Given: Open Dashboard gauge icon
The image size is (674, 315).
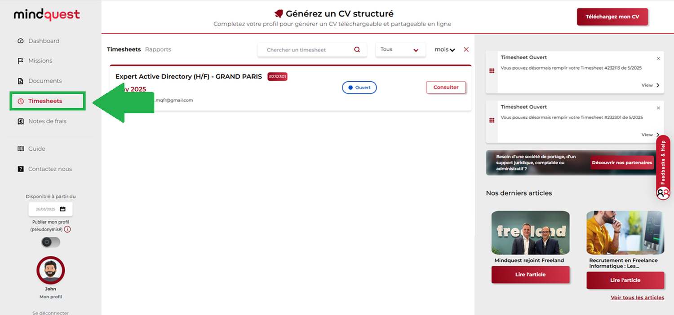Looking at the screenshot, I should point(20,41).
